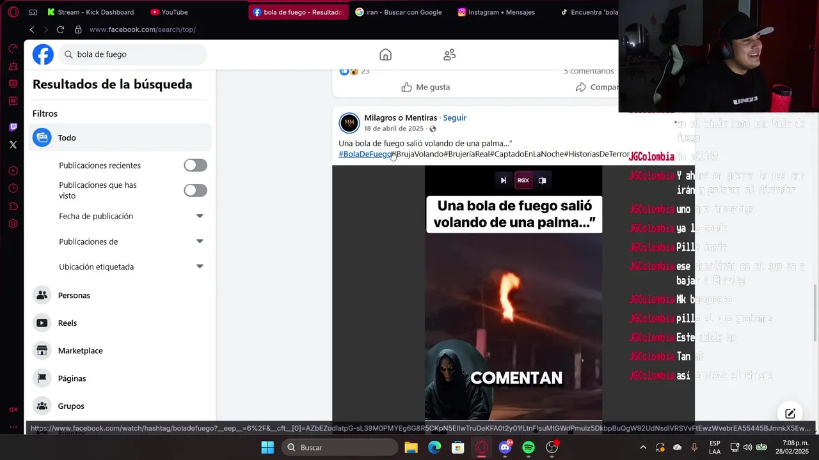Click the browser address bar URL
819x460 pixels.
coord(143,29)
